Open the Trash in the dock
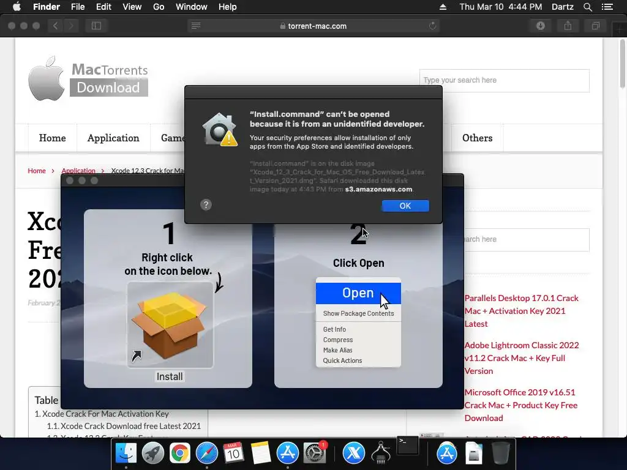Image resolution: width=627 pixels, height=470 pixels. click(501, 453)
